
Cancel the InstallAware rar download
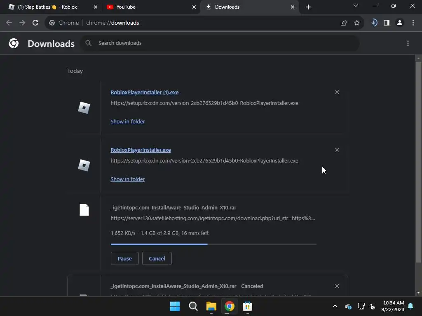[157, 258]
